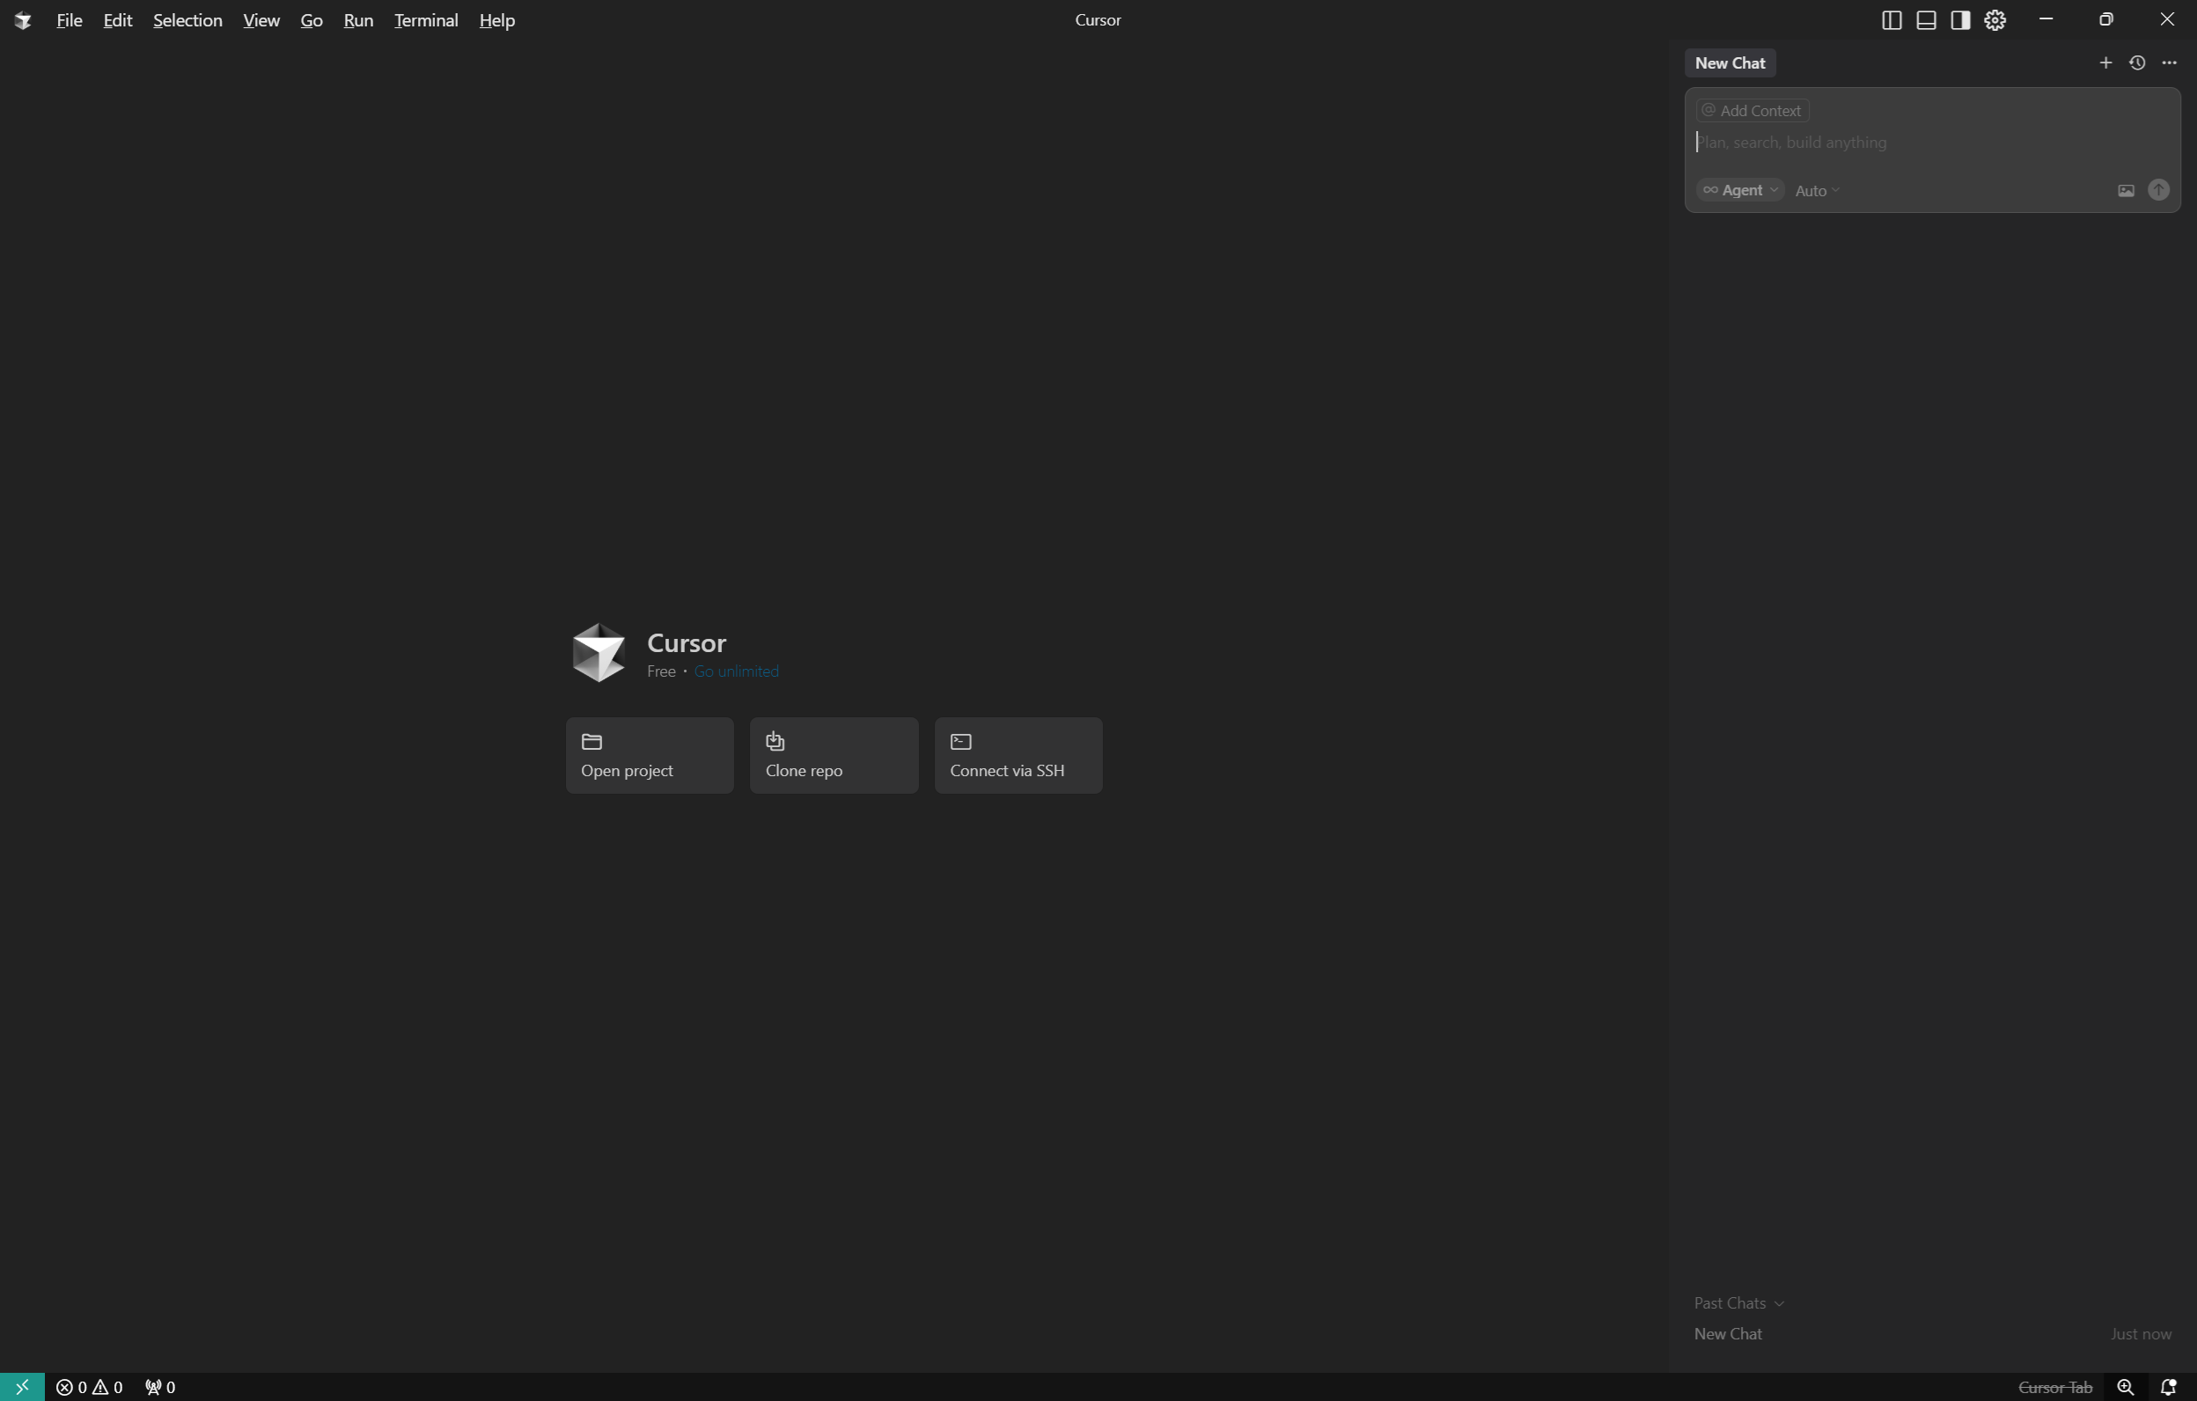Attach an image with the image icon

(x=2126, y=191)
